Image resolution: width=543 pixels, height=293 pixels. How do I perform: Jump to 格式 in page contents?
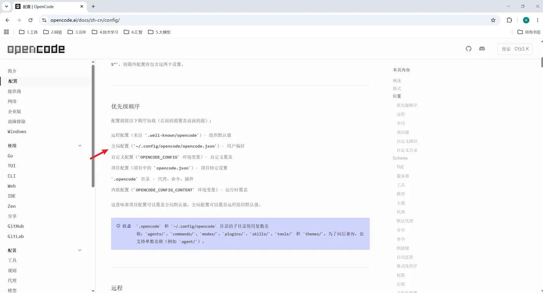[x=397, y=88]
